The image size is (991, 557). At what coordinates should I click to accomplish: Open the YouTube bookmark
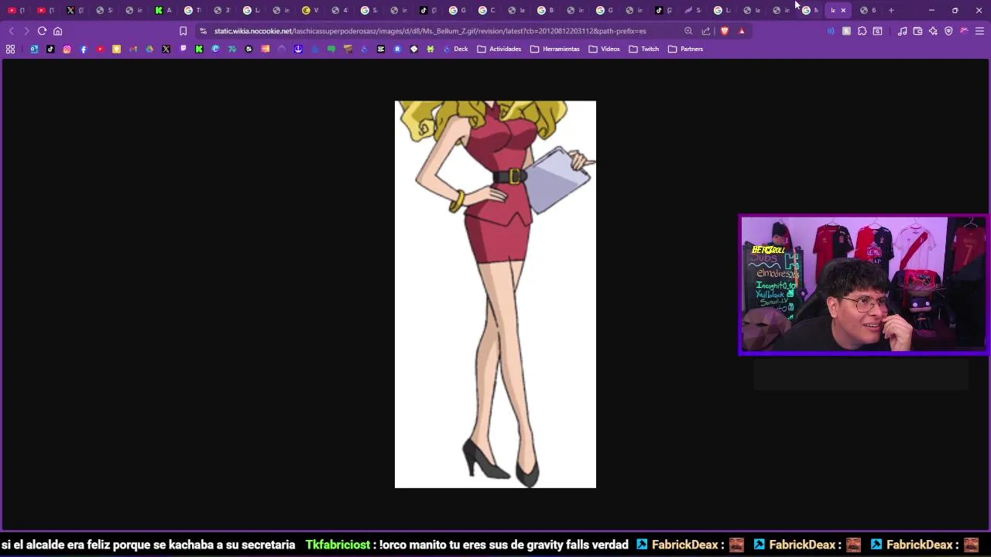pos(100,49)
